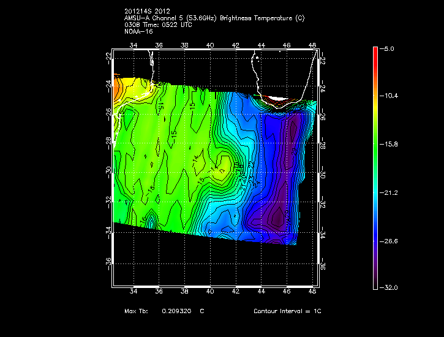The height and width of the screenshot is (337, 444).
Task: Click longitude label 40 on top axis
Action: click(x=210, y=45)
